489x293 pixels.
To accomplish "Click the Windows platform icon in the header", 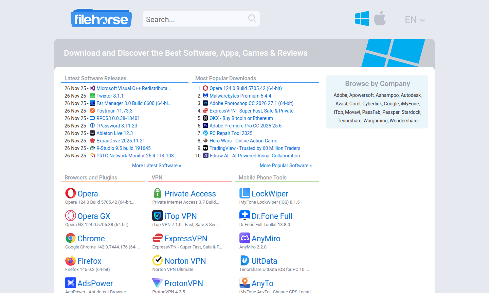I will click(362, 19).
